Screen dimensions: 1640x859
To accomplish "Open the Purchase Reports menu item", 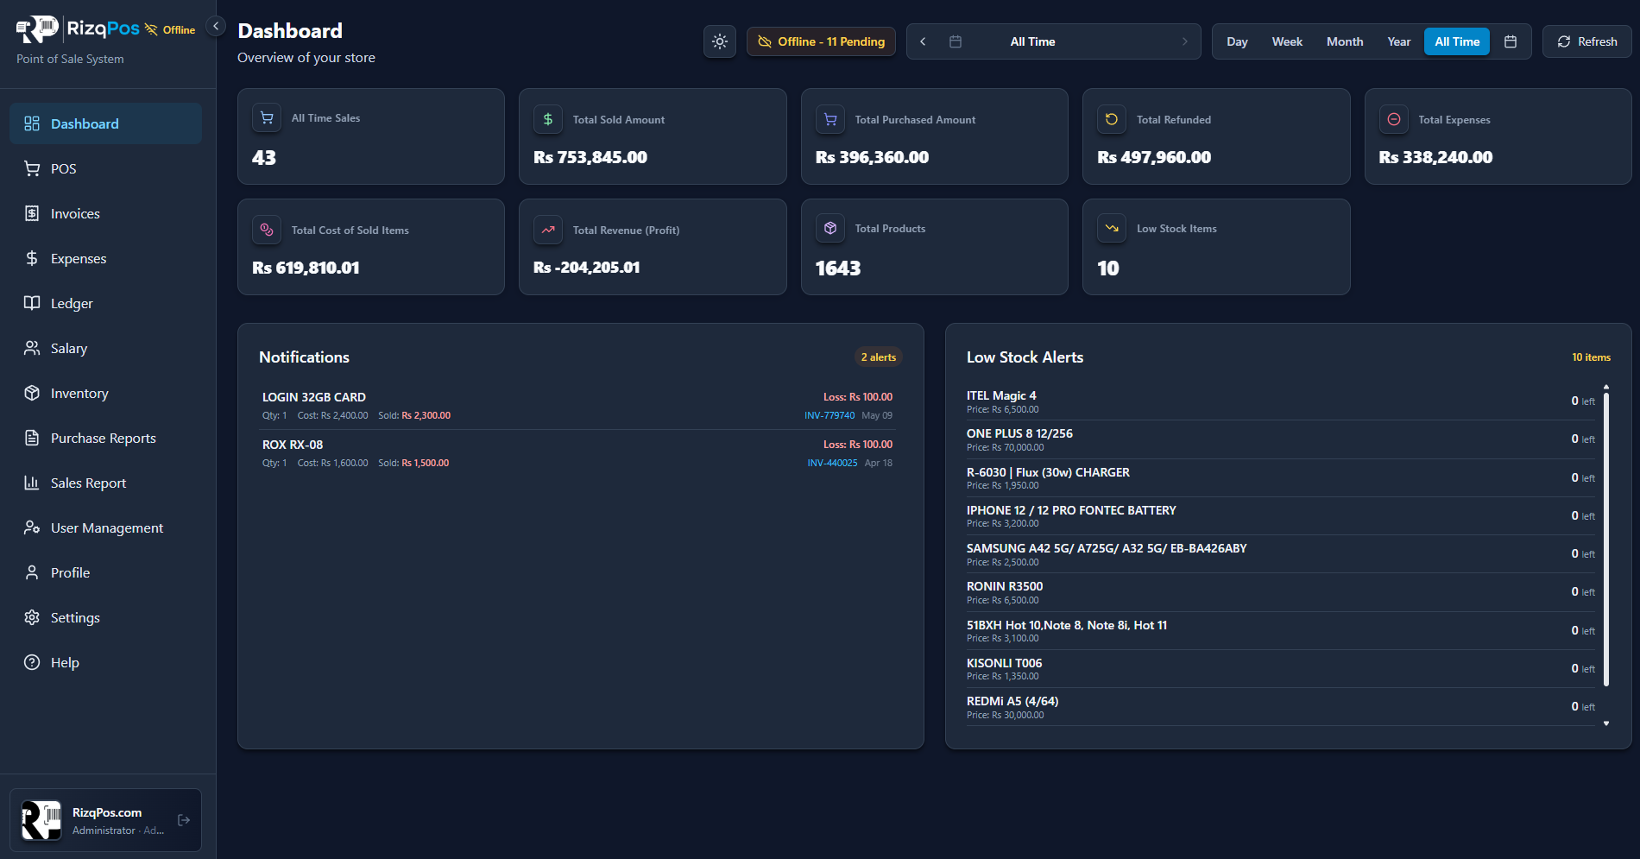I will (x=105, y=438).
